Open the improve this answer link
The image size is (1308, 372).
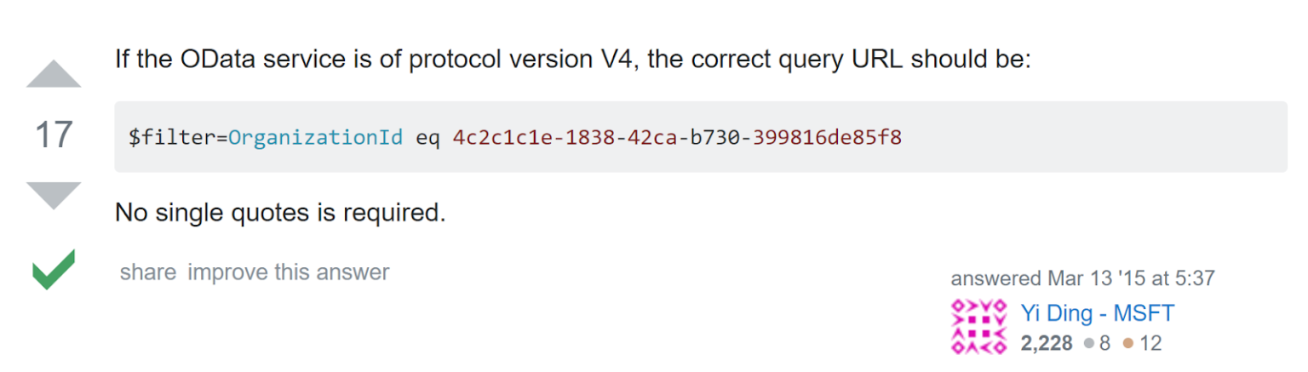click(288, 272)
